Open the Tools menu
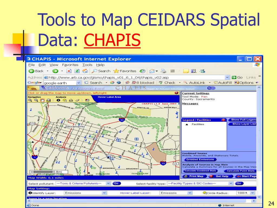 coord(87,65)
